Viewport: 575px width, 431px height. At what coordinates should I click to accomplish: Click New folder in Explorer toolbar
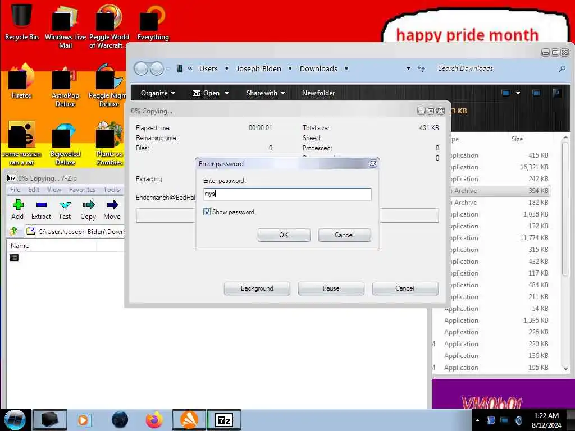(x=318, y=93)
